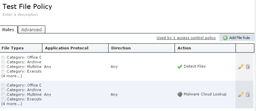Expand "(4 more...)" in the second rule
The image size is (256, 111).
11,104
